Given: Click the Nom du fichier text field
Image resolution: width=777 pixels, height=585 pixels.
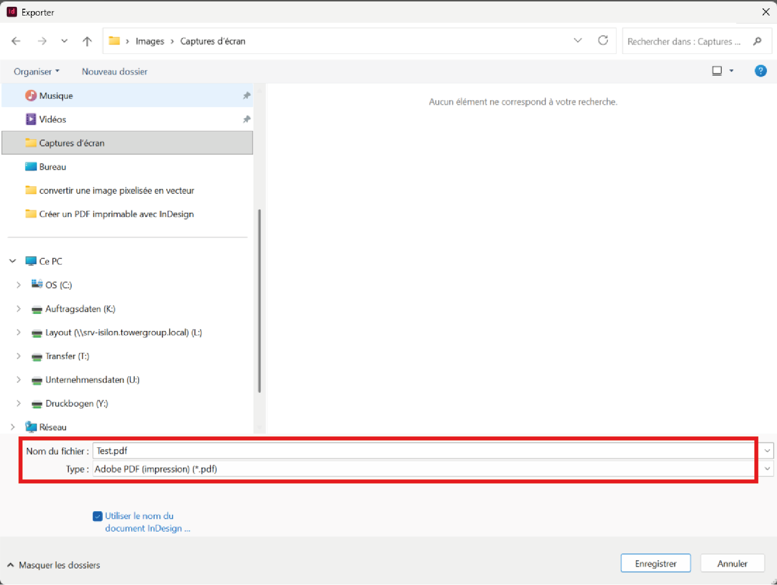Looking at the screenshot, I should pos(422,451).
